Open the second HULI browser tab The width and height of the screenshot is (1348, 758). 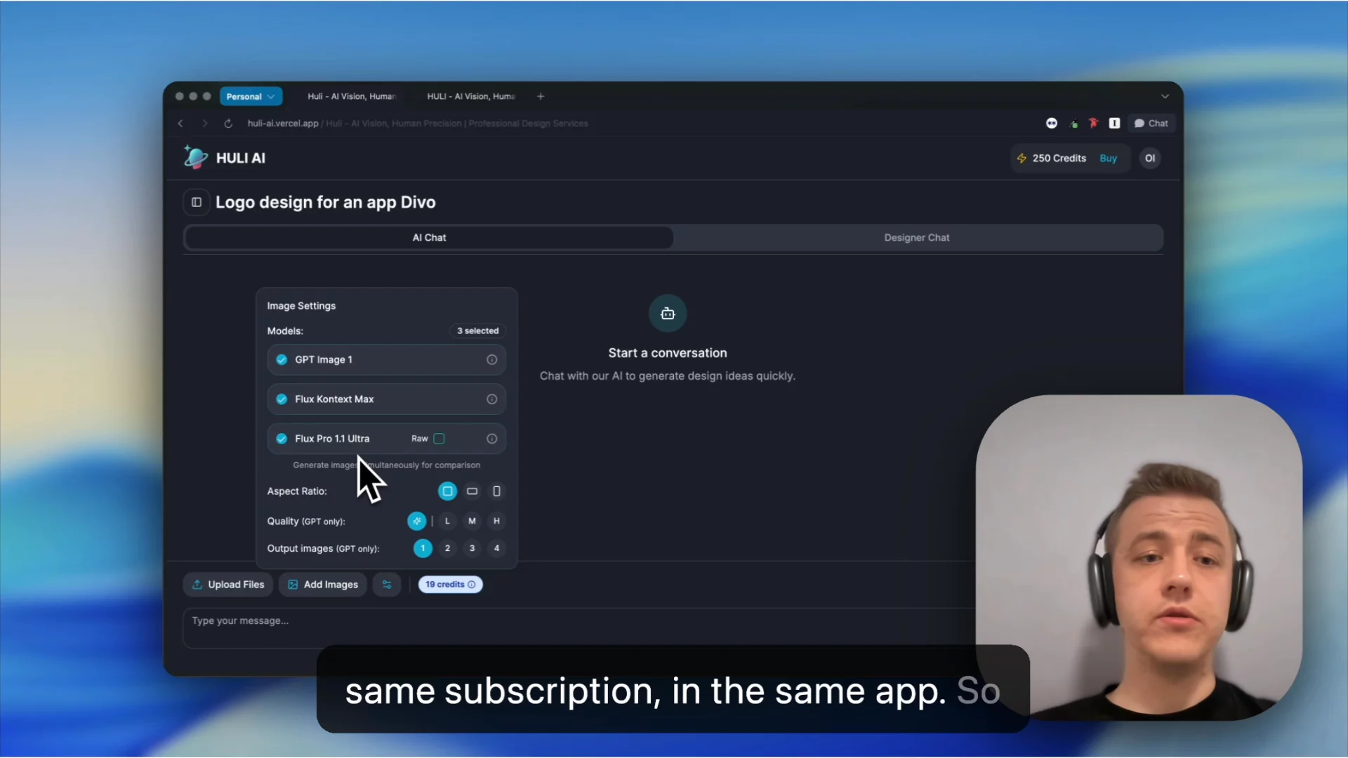(x=470, y=96)
